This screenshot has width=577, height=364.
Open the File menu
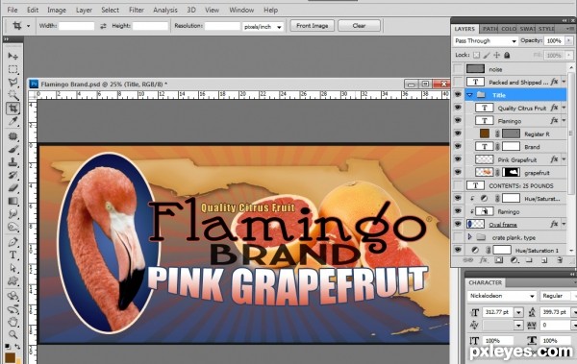coord(13,10)
